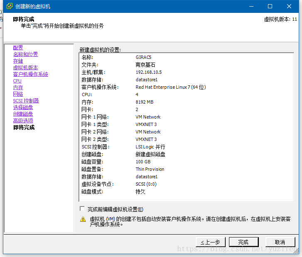Click the 数据存储 label above 客户机操作系统
This screenshot has width=302, height=257.
93,80
